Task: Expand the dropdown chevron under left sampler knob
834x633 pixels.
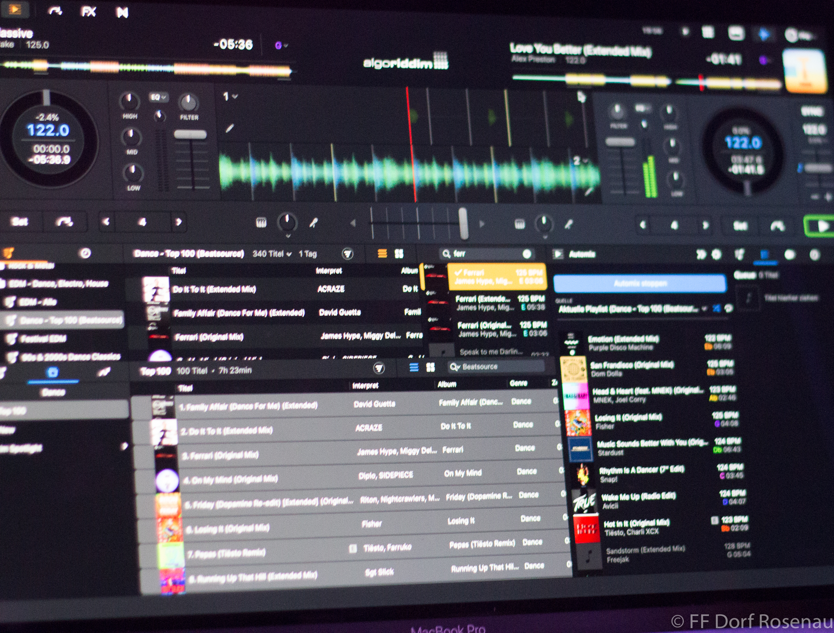Action: tap(288, 236)
